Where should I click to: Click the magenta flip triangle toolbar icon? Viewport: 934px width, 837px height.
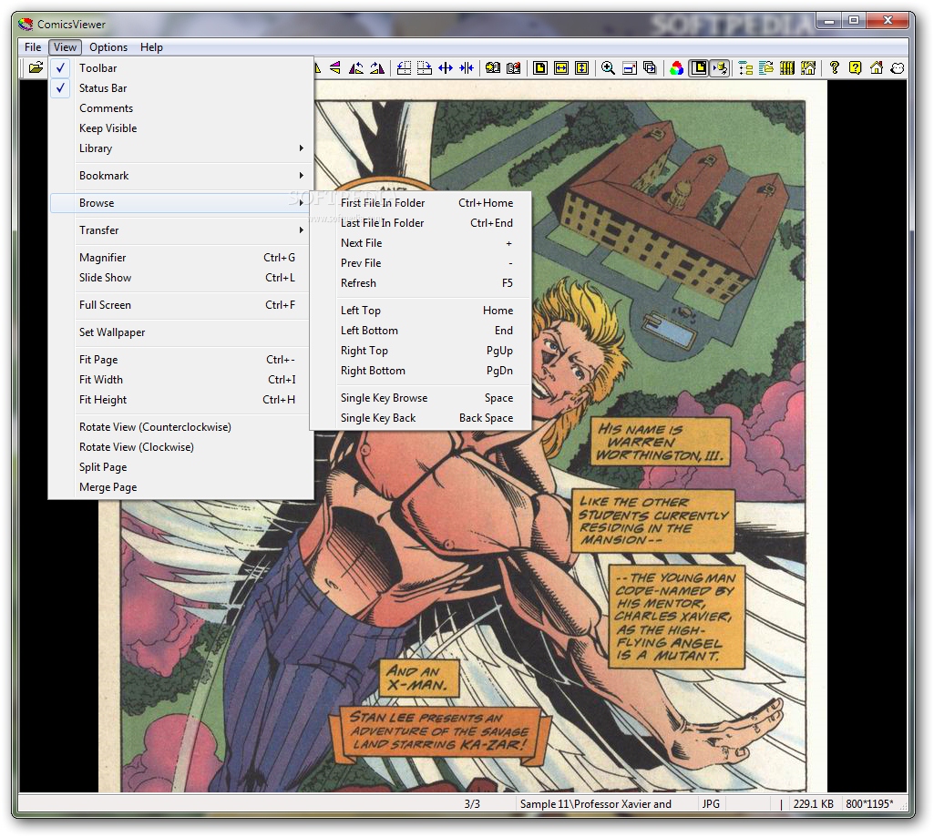[335, 68]
